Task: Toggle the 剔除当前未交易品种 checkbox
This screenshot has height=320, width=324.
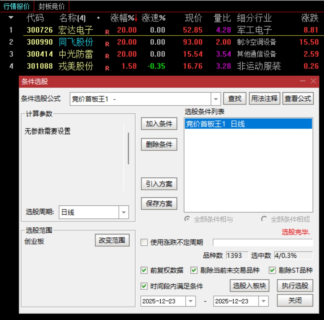Action: [x=194, y=270]
